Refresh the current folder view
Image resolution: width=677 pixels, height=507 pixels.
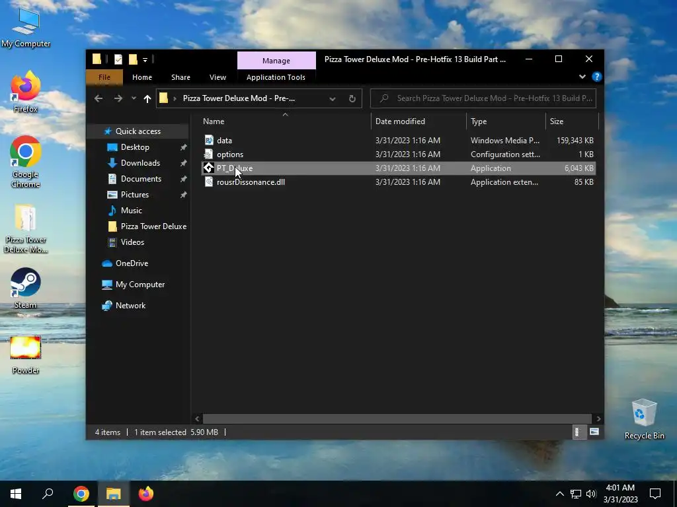(352, 98)
